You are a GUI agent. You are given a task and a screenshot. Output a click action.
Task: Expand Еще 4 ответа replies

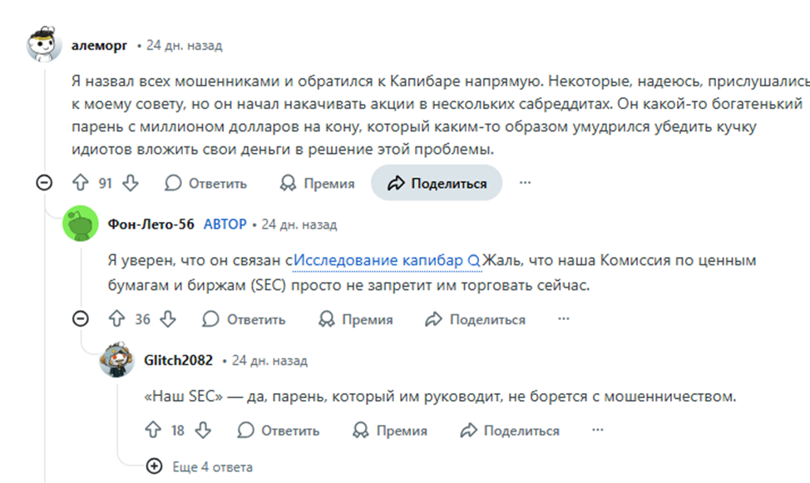pyautogui.click(x=202, y=466)
